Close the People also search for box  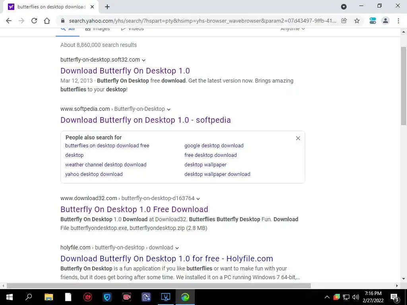pos(298,138)
